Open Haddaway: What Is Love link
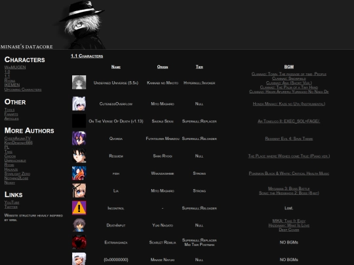This screenshot has height=265, width=354. click(289, 225)
